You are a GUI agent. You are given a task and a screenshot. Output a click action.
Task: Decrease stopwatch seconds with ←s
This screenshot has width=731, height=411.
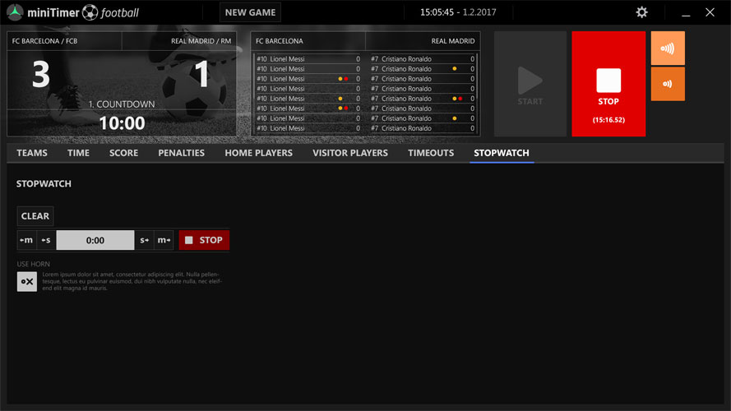pyautogui.click(x=46, y=240)
